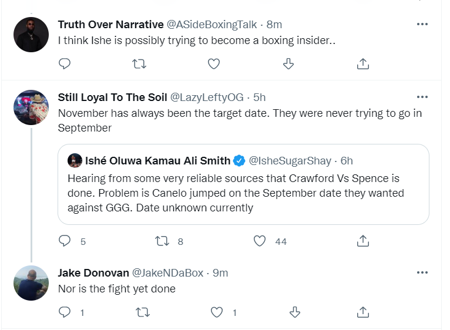Click the @IsheSugarShay handle in quoted tweet

(290, 160)
